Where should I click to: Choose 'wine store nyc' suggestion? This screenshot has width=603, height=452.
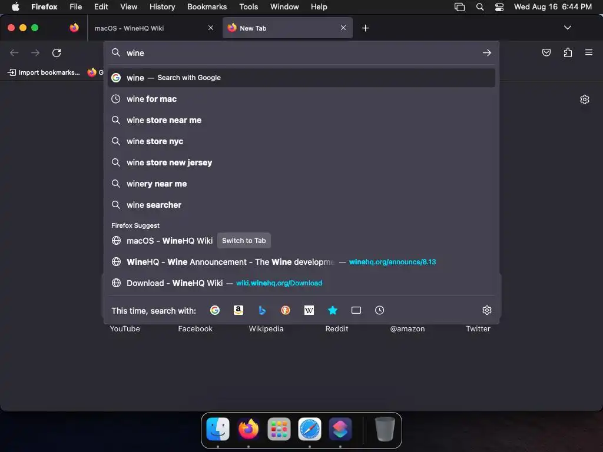[x=301, y=141]
